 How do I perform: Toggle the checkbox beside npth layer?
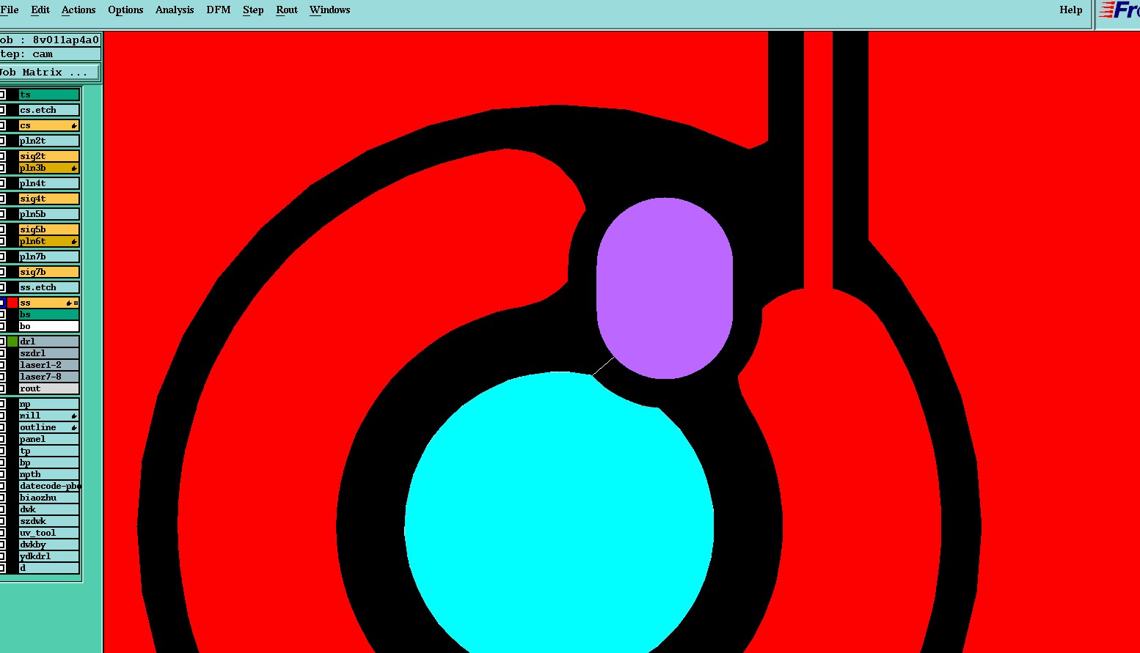tap(2, 474)
